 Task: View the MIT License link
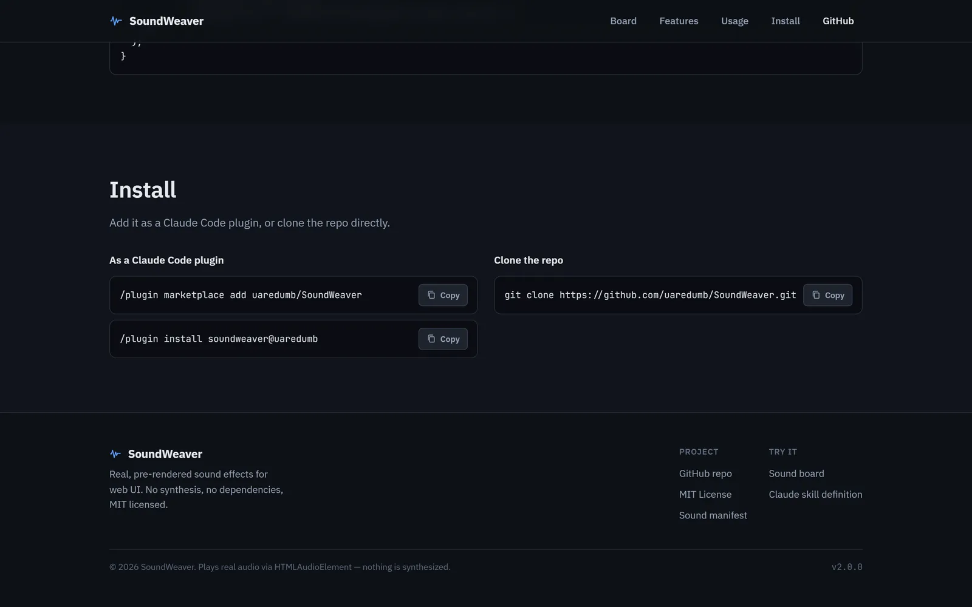coord(705,495)
